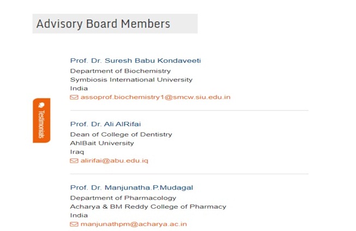356x231 pixels.
Task: Open email link assoprof.biochemistry1@smcw.siu.edu.in
Action: point(155,97)
